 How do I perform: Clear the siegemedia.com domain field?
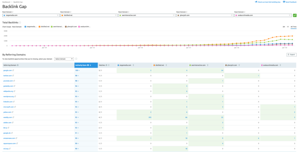click(x=58, y=15)
